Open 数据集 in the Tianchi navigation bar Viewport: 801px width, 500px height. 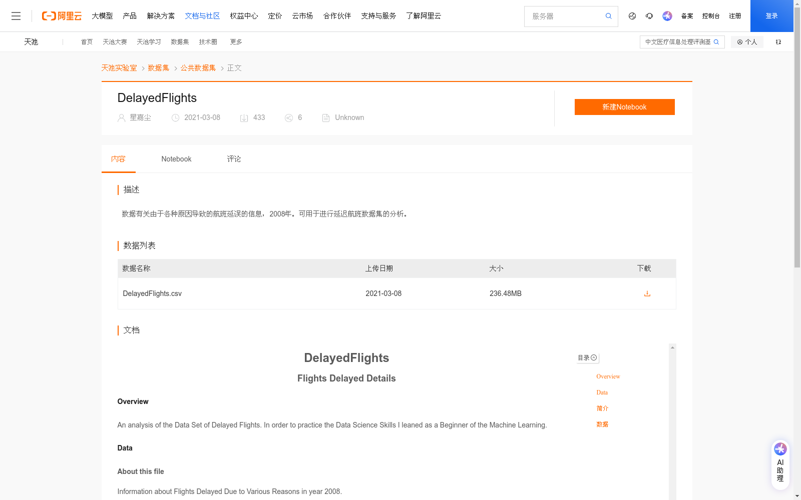[180, 42]
